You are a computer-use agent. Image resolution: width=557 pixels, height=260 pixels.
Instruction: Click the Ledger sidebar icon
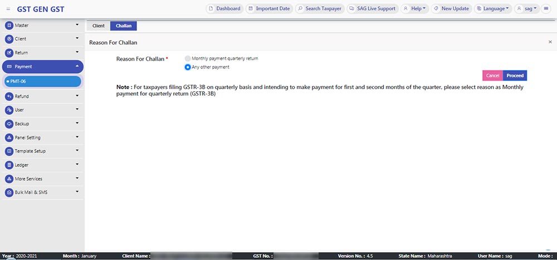(x=9, y=165)
